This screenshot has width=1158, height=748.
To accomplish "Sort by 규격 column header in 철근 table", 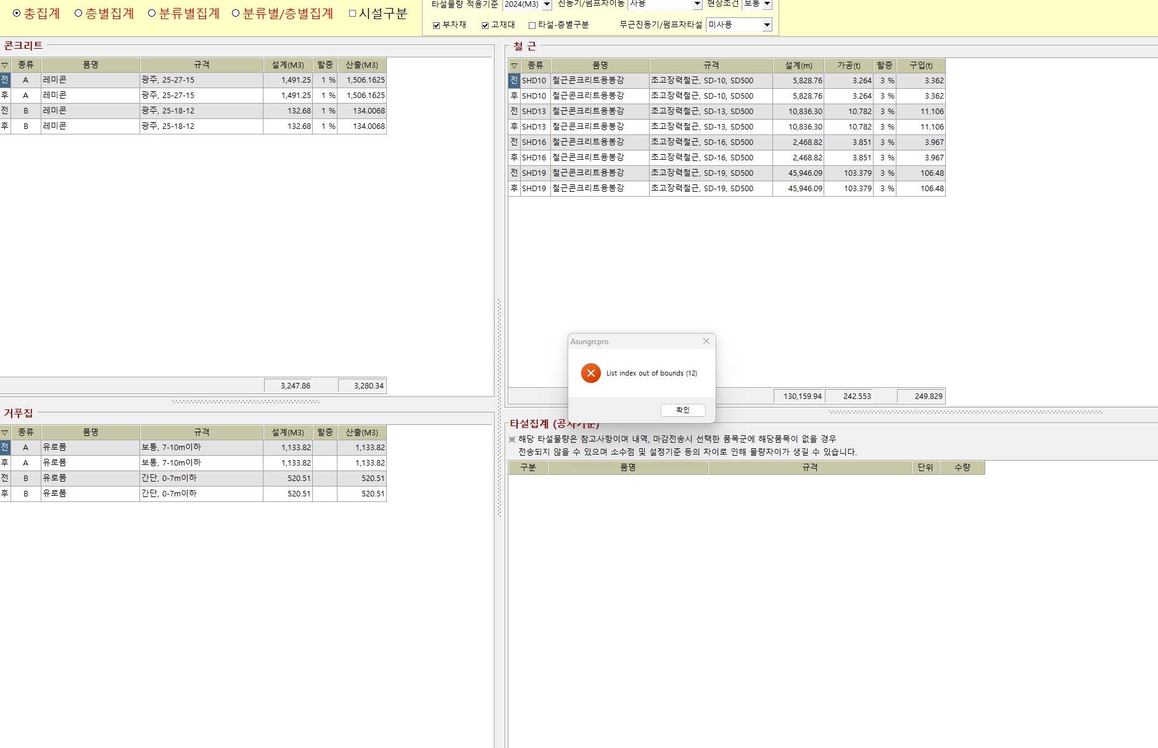I will tap(711, 65).
